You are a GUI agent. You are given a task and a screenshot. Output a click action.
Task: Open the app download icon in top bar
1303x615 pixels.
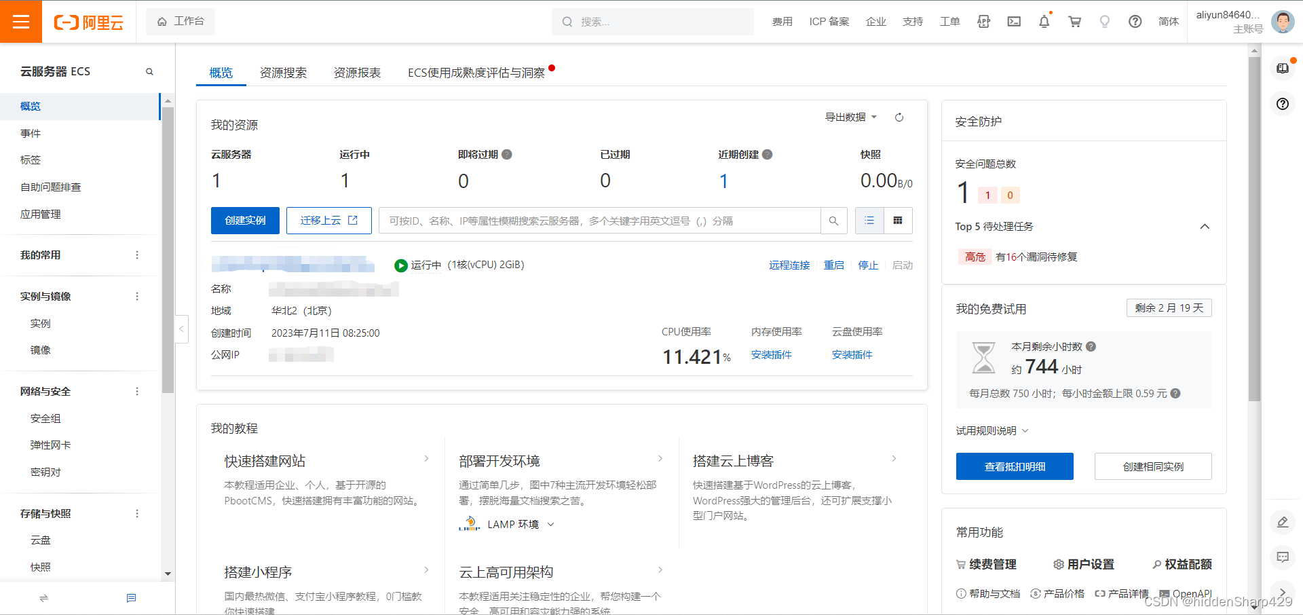point(983,22)
